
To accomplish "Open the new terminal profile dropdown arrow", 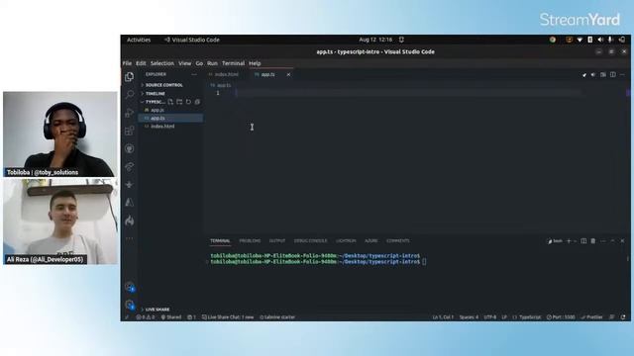I will (x=575, y=241).
